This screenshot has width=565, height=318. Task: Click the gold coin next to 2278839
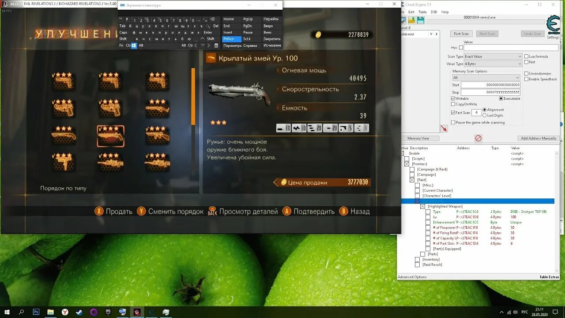point(318,34)
